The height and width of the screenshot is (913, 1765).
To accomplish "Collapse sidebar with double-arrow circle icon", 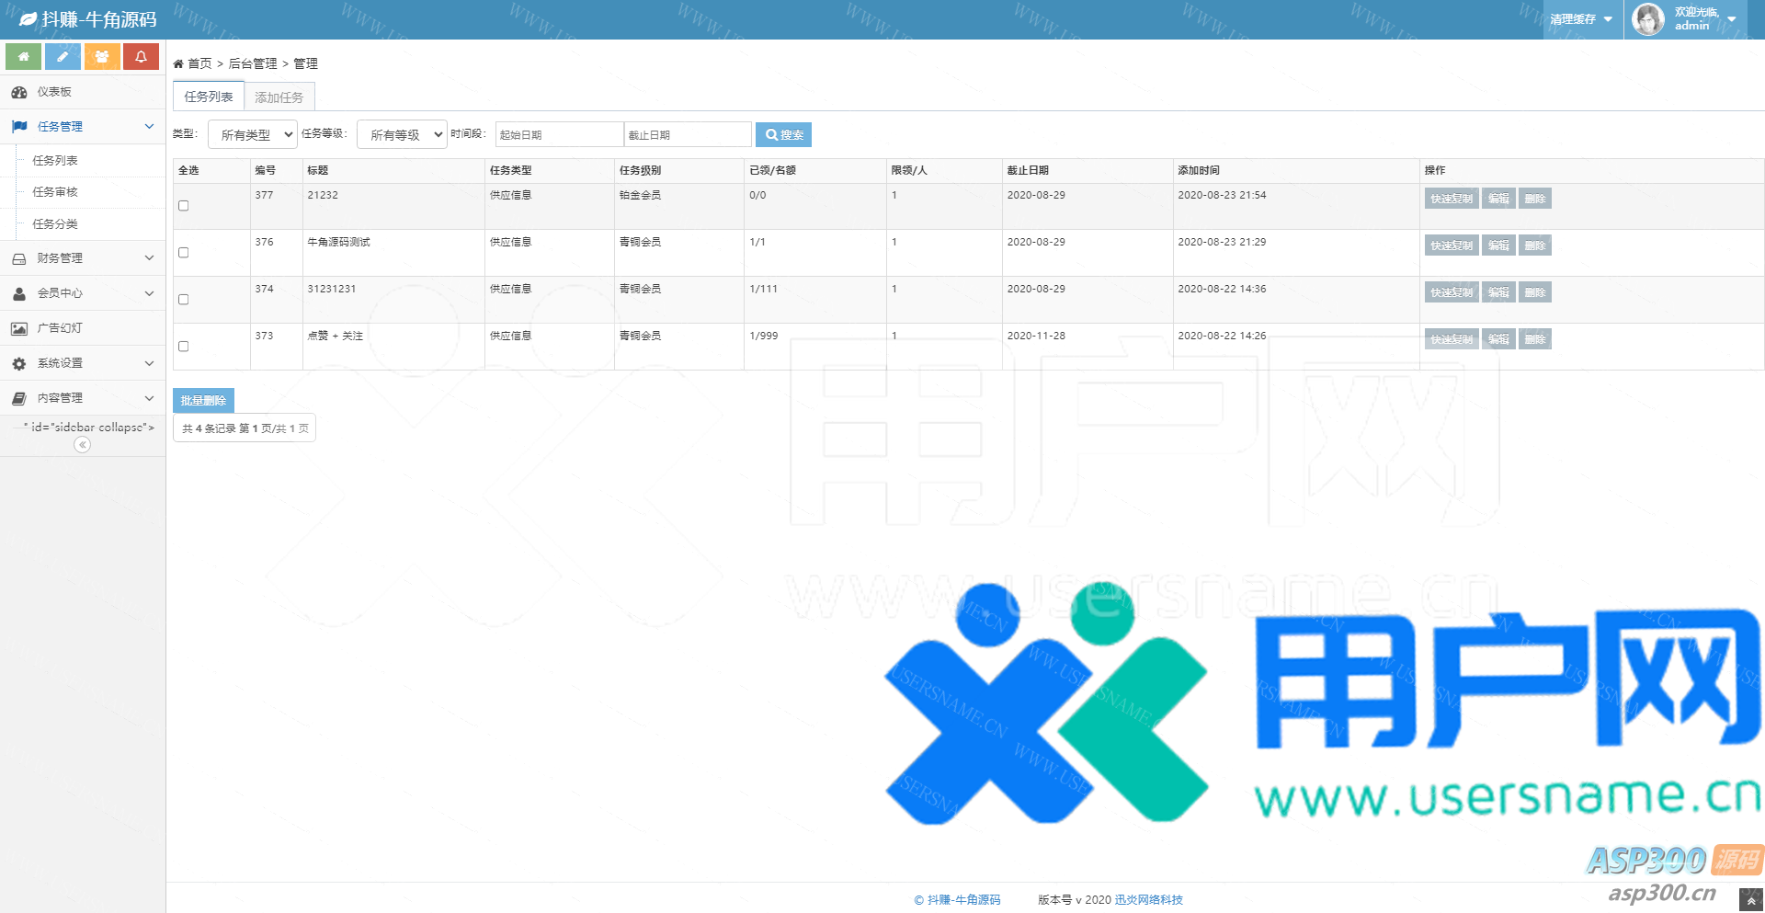I will tap(83, 445).
